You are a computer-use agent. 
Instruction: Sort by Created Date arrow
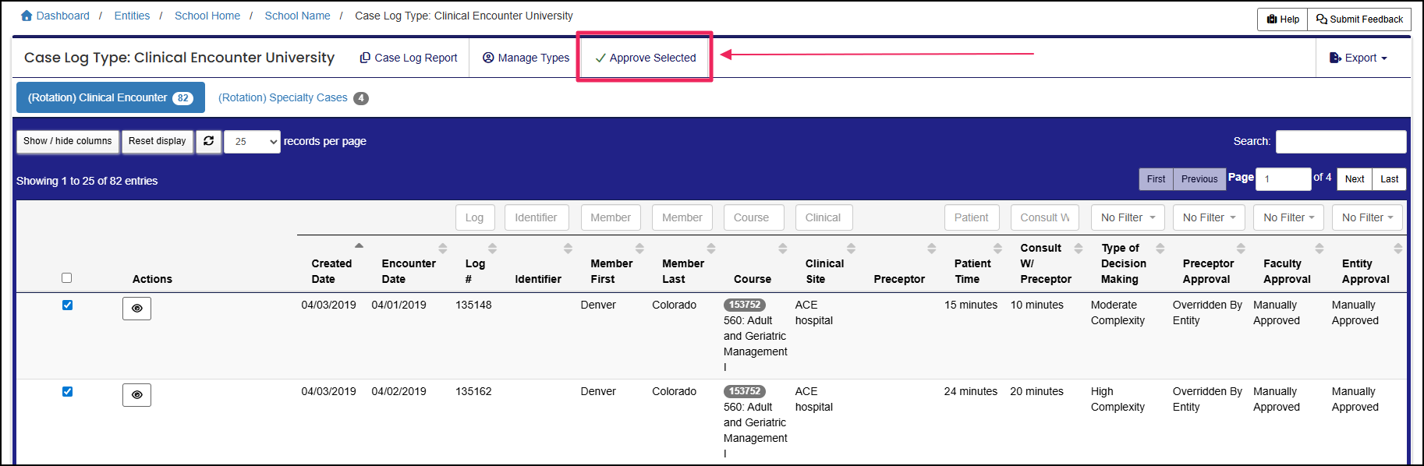click(359, 245)
